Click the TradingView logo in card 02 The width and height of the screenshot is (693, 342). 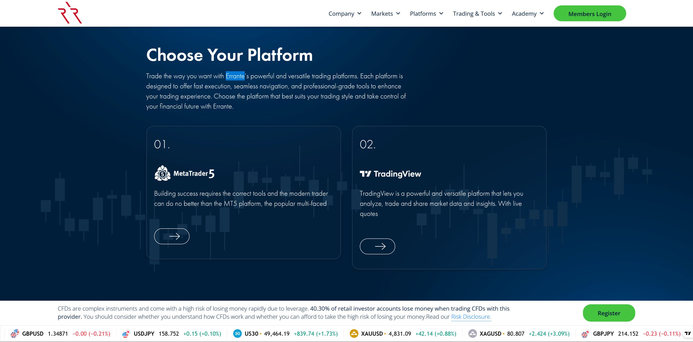(x=390, y=174)
